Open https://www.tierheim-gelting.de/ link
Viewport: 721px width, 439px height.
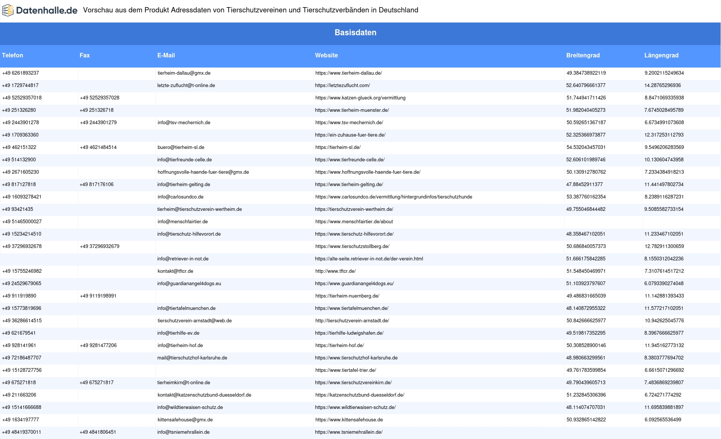click(x=349, y=185)
